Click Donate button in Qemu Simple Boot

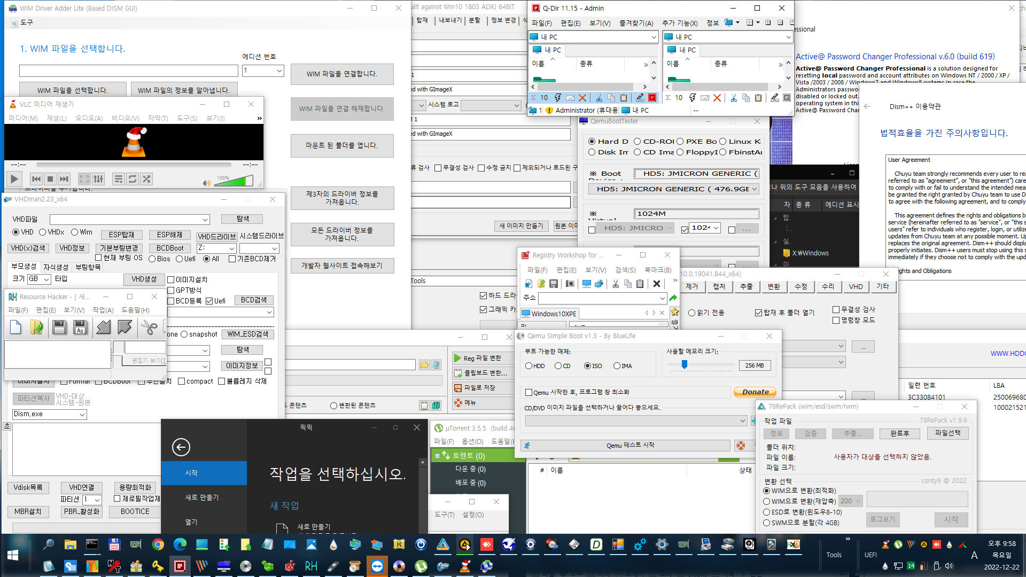[x=755, y=392]
